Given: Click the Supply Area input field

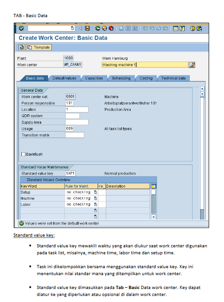Looking at the screenshot, I should tap(77, 122).
